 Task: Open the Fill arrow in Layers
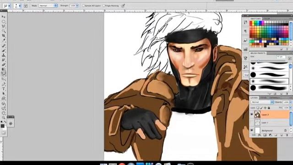point(290,108)
